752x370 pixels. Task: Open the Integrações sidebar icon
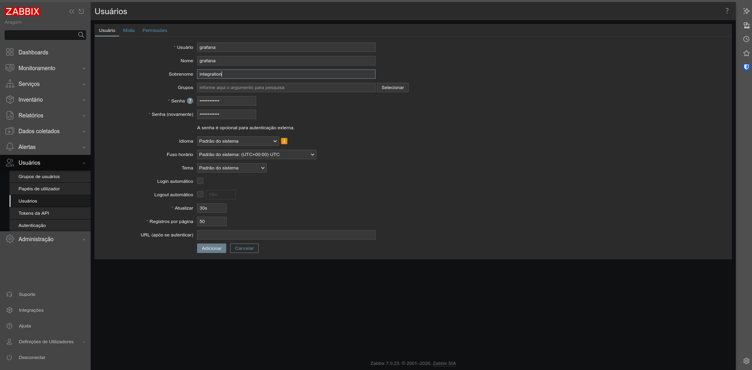click(10, 310)
